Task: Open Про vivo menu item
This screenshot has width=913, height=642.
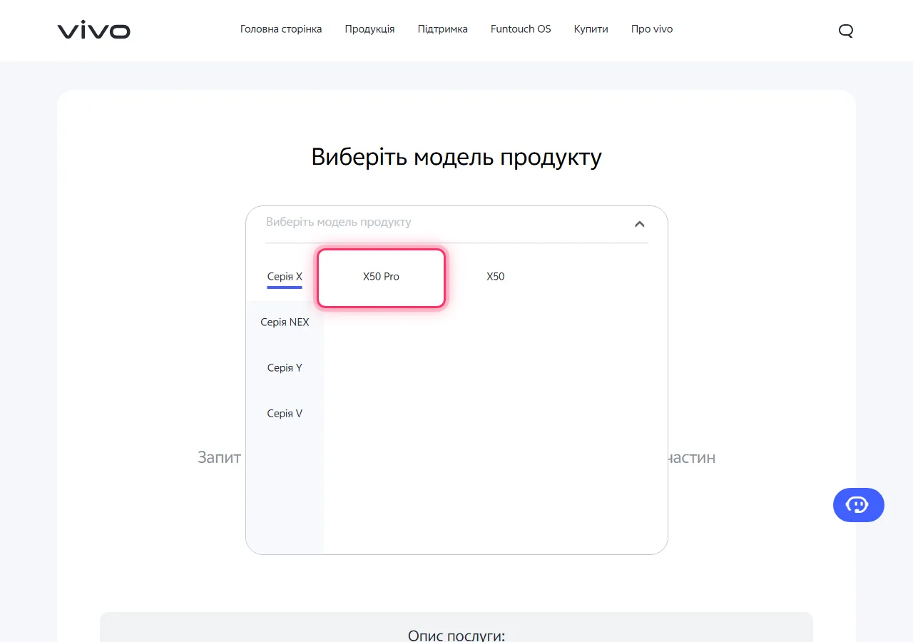Action: pos(652,29)
